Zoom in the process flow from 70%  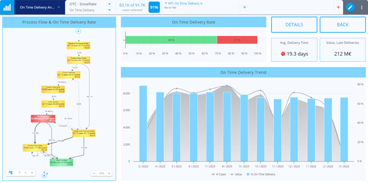point(109,174)
